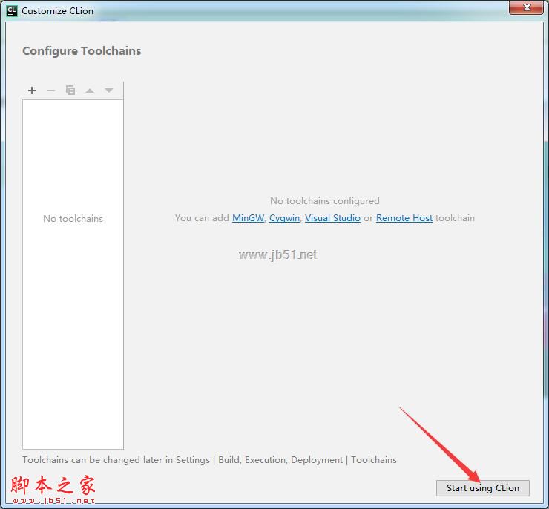
Task: Open the MinGW toolchain link
Action: point(248,217)
